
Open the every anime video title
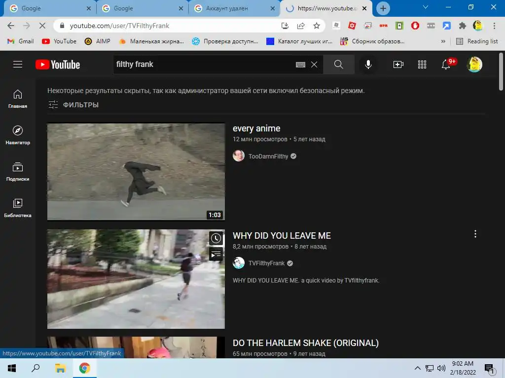pos(256,128)
